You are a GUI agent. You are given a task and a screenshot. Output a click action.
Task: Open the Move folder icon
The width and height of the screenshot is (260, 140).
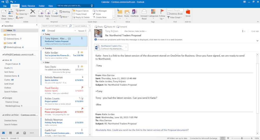[x=120, y=12]
